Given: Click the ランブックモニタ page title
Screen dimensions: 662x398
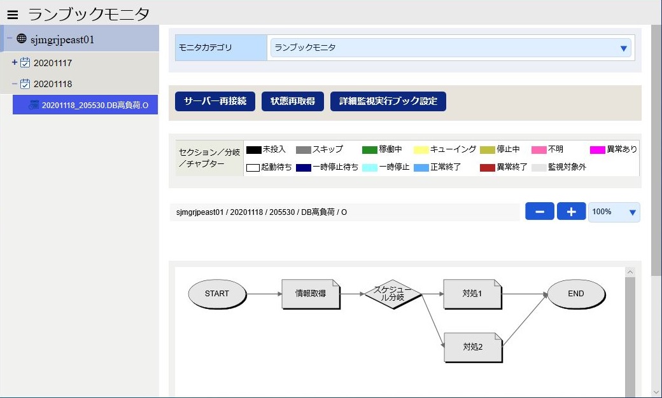Looking at the screenshot, I should (x=89, y=15).
